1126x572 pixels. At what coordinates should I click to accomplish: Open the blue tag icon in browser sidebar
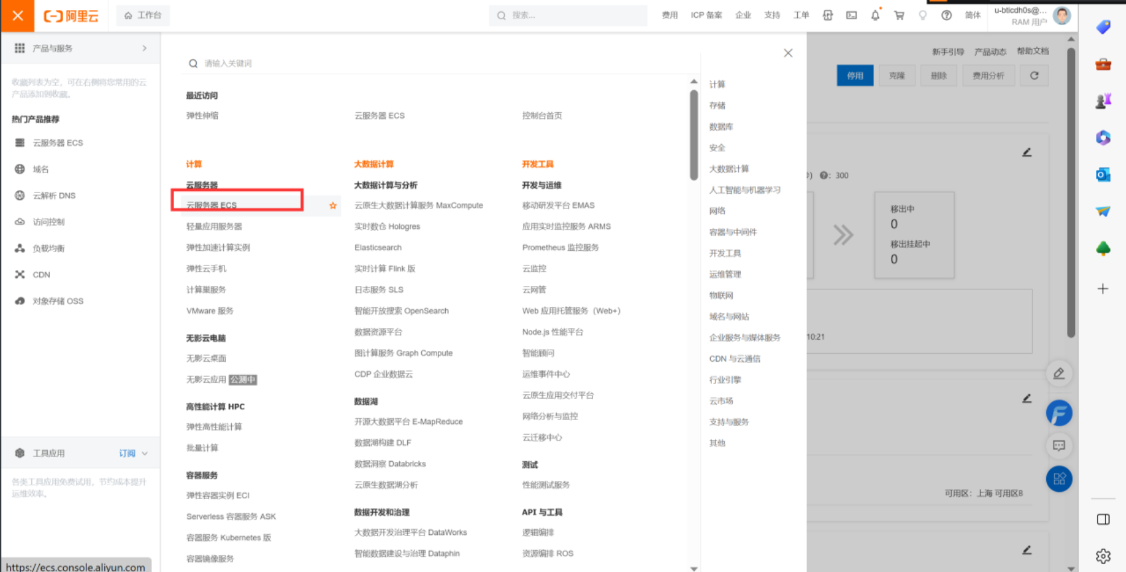tap(1103, 27)
